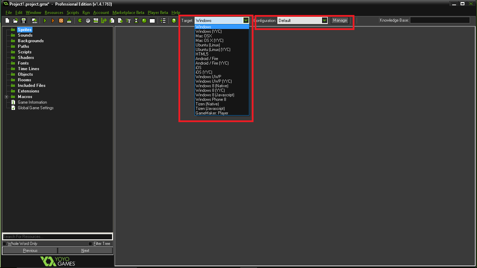This screenshot has height=268, width=477.
Task: Open the Edit menu
Action: [x=19, y=13]
